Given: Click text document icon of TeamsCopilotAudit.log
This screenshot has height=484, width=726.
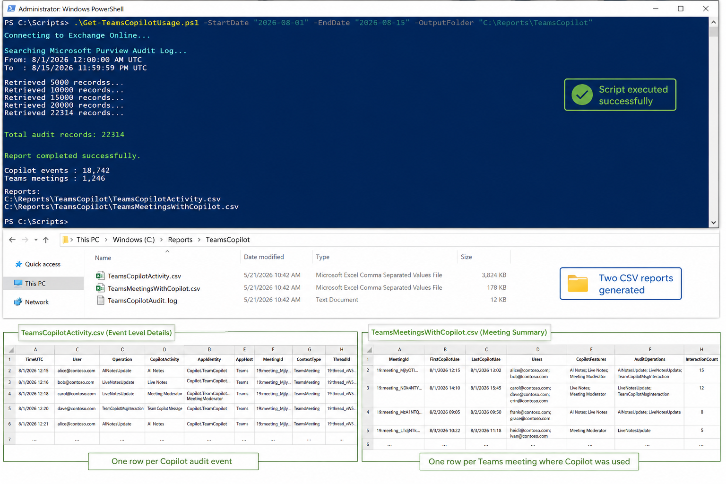Looking at the screenshot, I should [100, 300].
